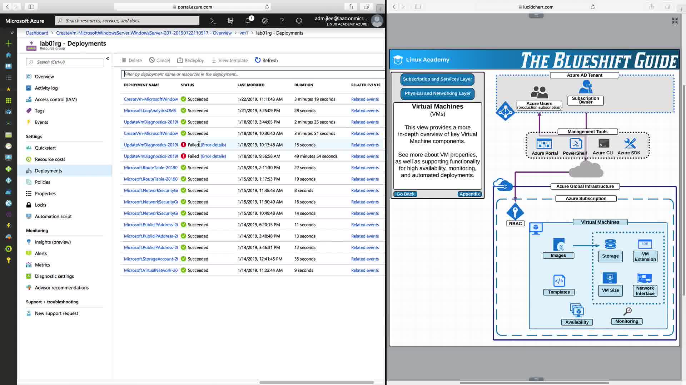Click the Appendix button in diagram
This screenshot has height=385, width=686.
[x=469, y=194]
